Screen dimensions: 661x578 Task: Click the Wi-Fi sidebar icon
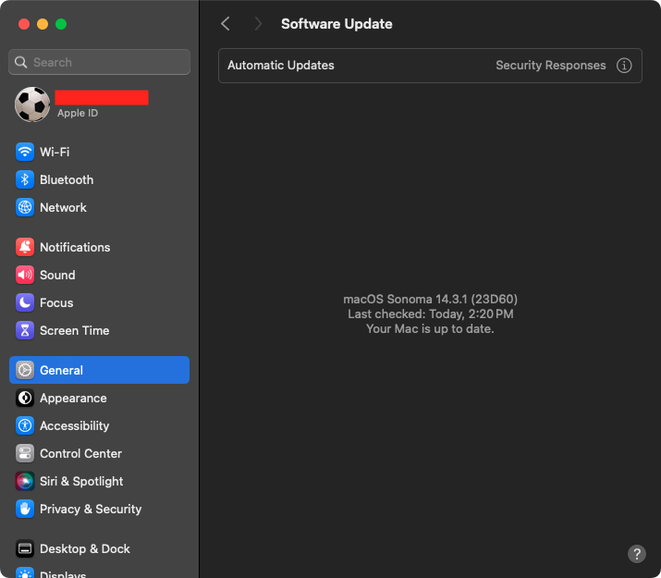point(25,152)
